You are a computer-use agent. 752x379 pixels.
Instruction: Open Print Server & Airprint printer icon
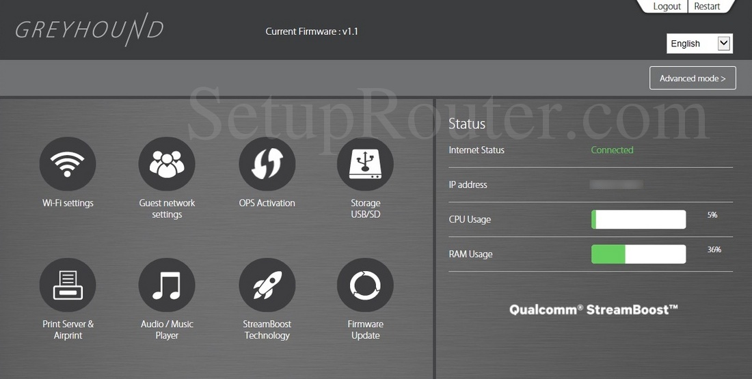click(x=68, y=285)
